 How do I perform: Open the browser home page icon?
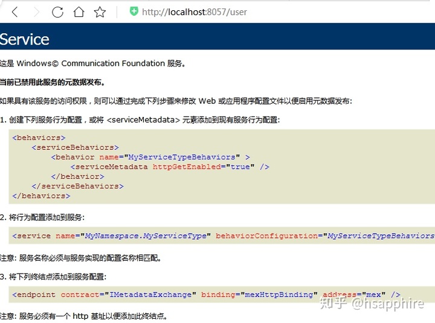point(79,12)
